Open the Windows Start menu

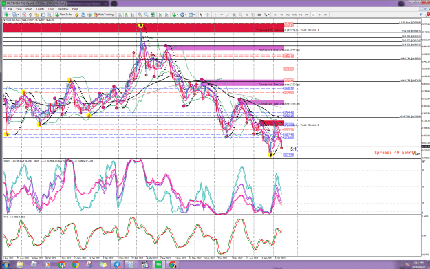(x=6, y=265)
